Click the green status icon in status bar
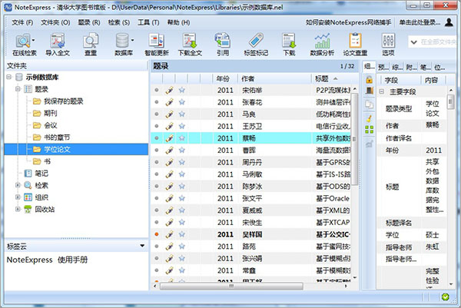 (445, 296)
